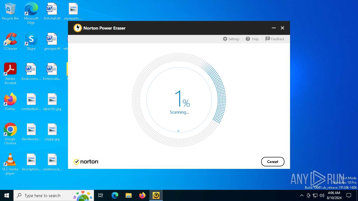Open the volume tray icon
This screenshot has width=358, height=201.
[x=322, y=195]
